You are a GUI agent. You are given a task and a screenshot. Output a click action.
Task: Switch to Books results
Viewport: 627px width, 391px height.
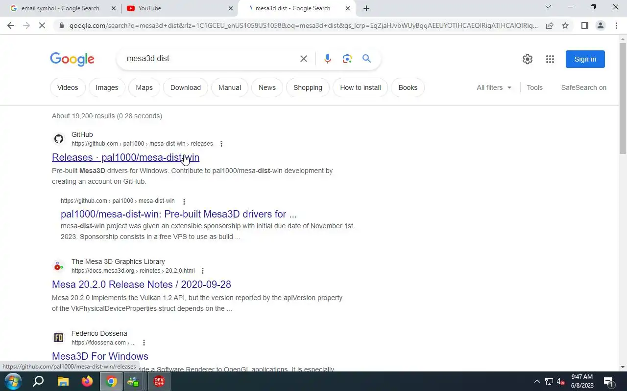(408, 87)
